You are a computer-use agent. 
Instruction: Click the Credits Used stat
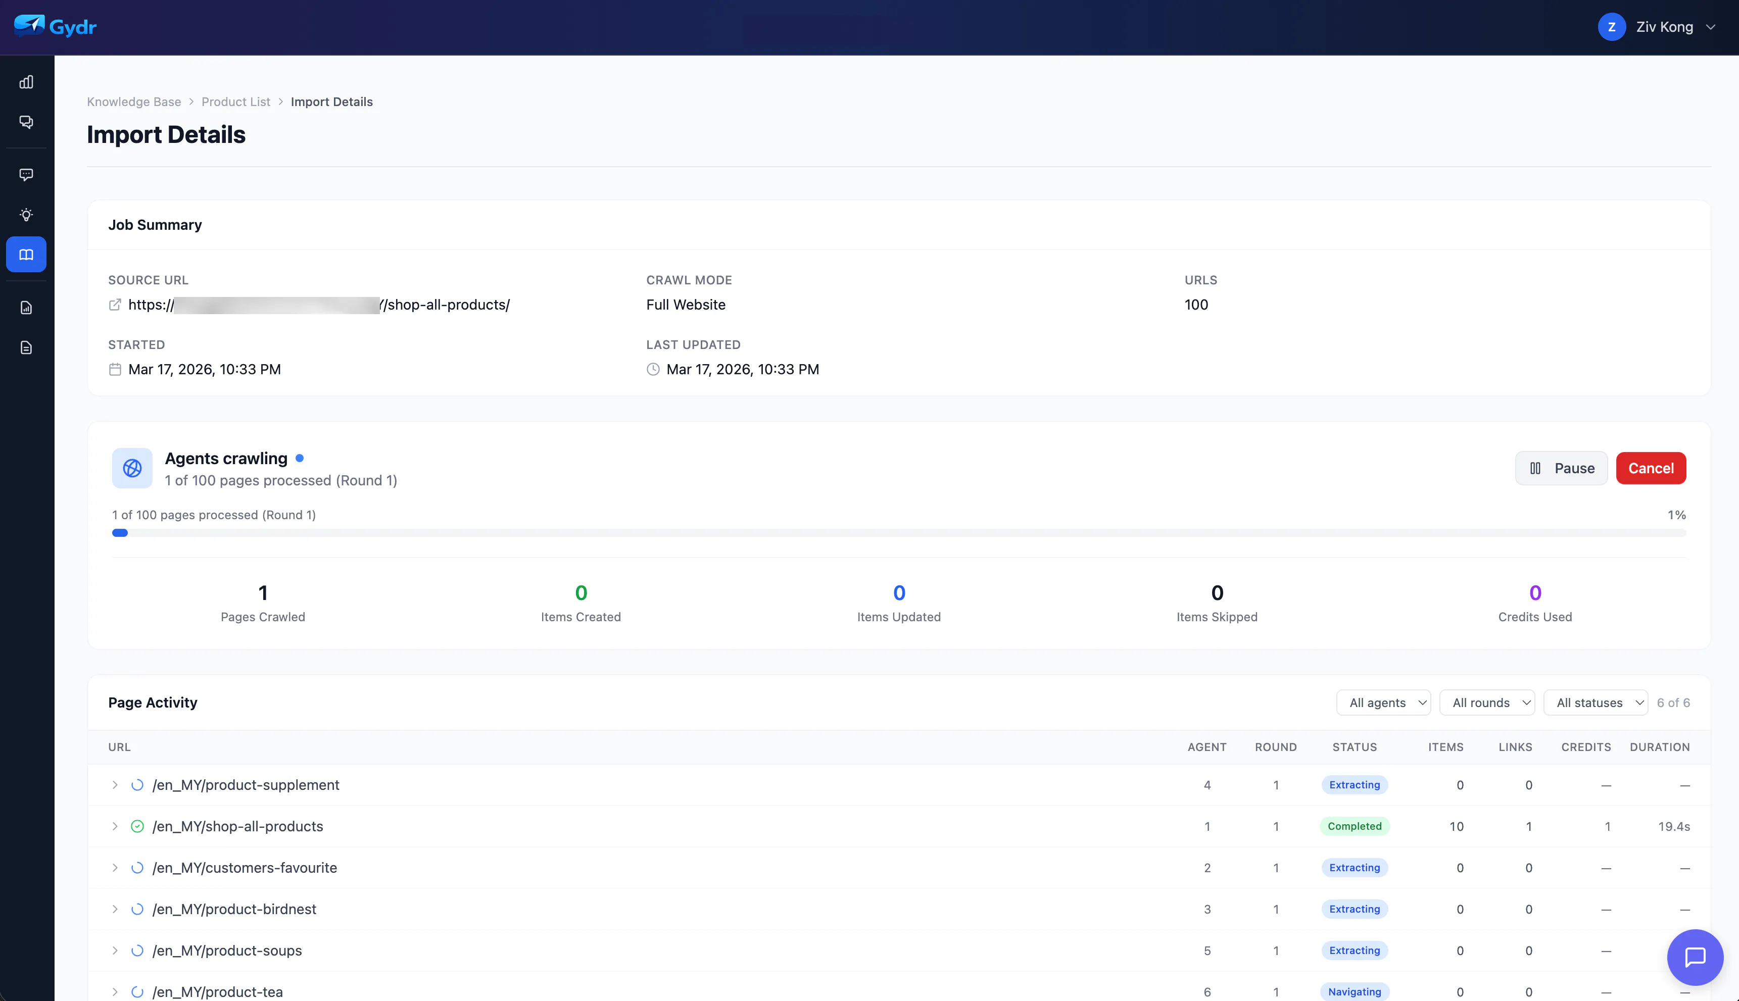[x=1535, y=603]
